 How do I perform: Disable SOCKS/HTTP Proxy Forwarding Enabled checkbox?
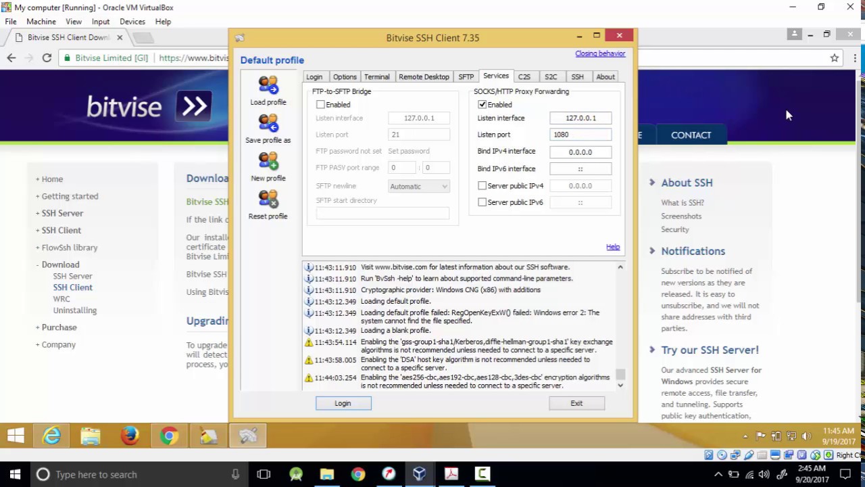[x=482, y=105]
